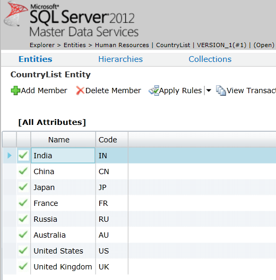Select the Russia name cell
The height and width of the screenshot is (280, 276).
(63, 219)
